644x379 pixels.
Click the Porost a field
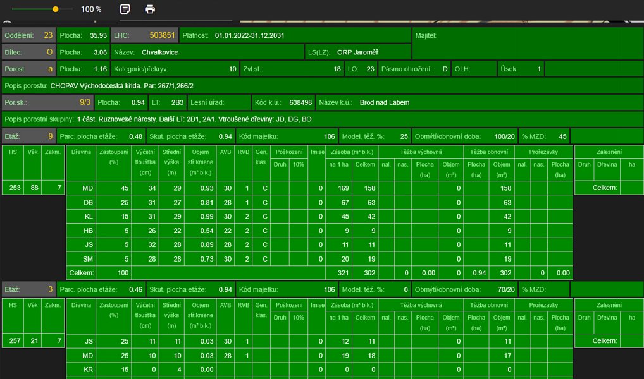tap(28, 69)
